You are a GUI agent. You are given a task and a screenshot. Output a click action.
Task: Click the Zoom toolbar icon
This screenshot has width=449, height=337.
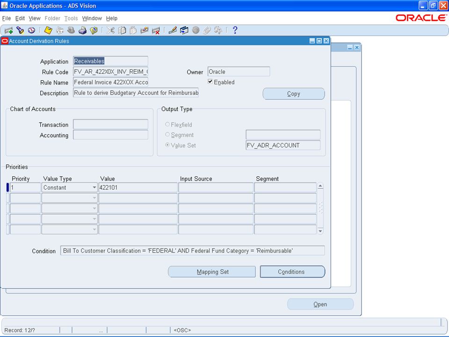184,30
